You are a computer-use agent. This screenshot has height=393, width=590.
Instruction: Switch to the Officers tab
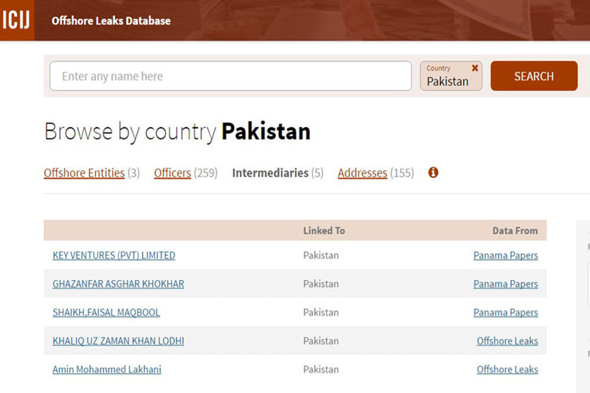tap(172, 173)
